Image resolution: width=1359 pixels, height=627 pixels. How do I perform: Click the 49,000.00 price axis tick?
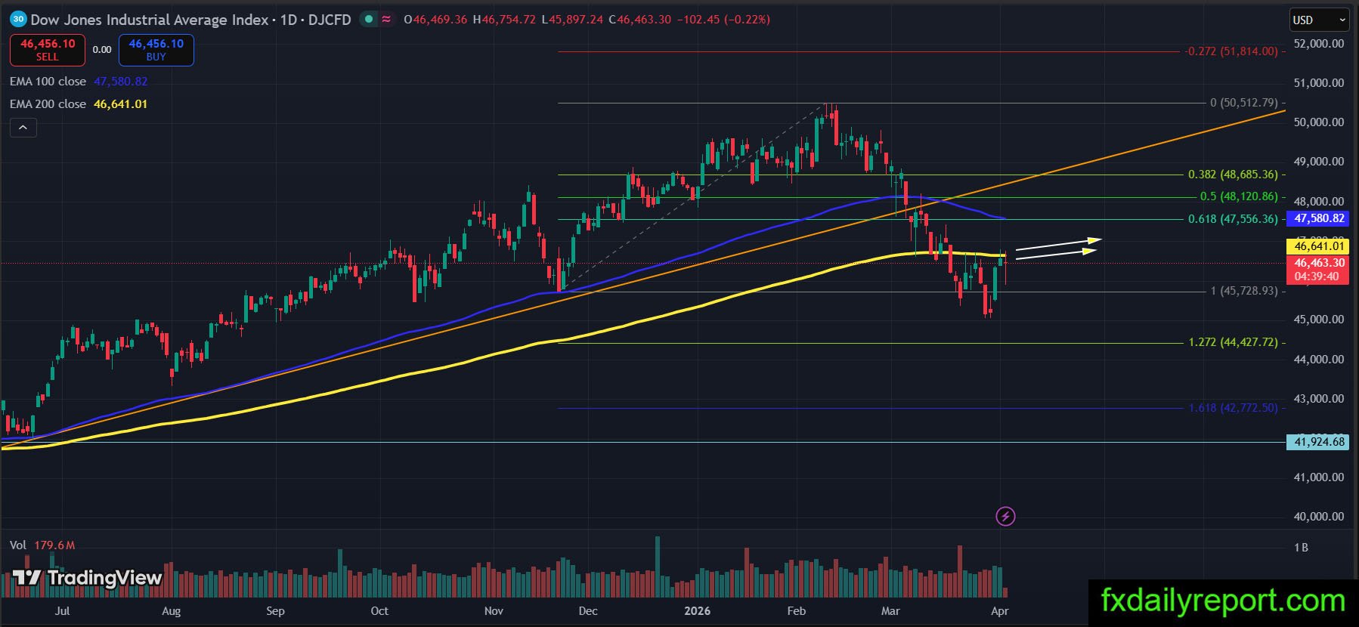pos(1319,162)
